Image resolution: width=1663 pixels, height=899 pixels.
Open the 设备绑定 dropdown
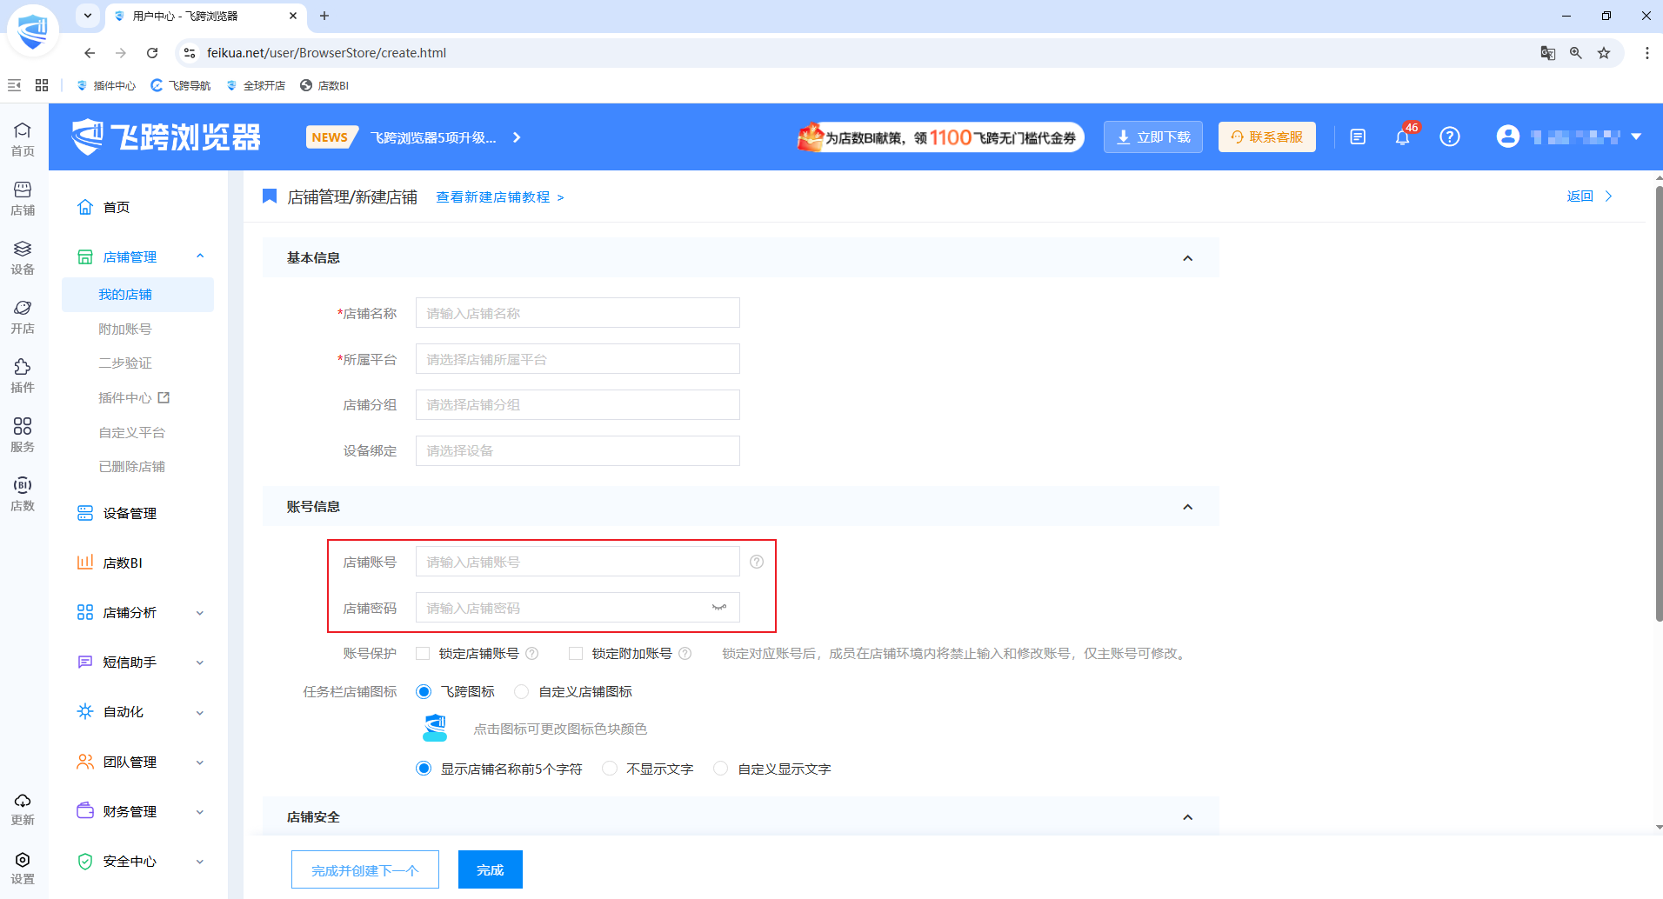578,450
